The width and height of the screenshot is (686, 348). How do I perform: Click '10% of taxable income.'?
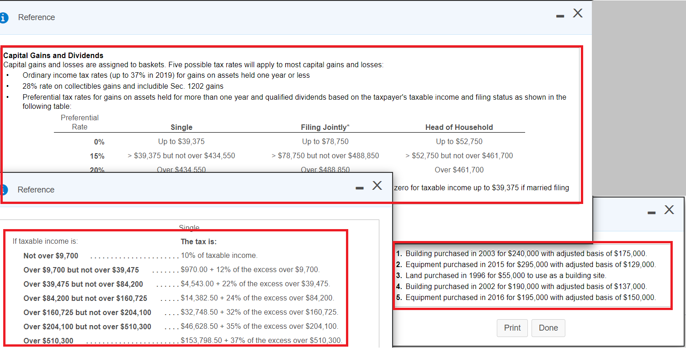click(219, 255)
